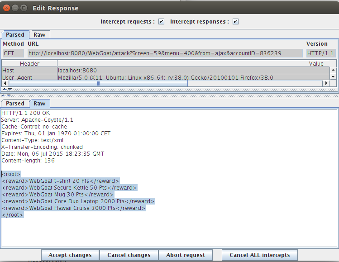Click the header table scroll up arrow
Screen dimensions: 339x262
tap(333, 70)
